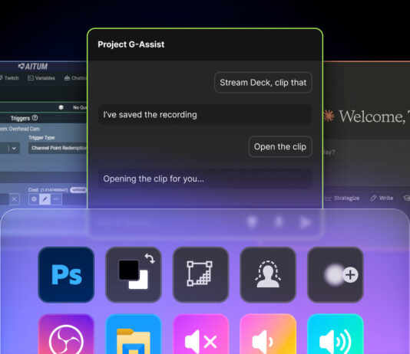The image size is (410, 354).
Task: Click the cube icon beside No Qu
Action: tap(61, 107)
